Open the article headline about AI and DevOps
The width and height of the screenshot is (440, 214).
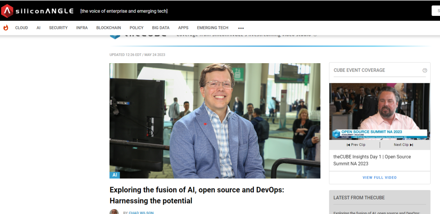pyautogui.click(x=197, y=195)
